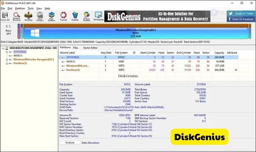Click 237.4GB capacity cell of Windows row

(220, 66)
